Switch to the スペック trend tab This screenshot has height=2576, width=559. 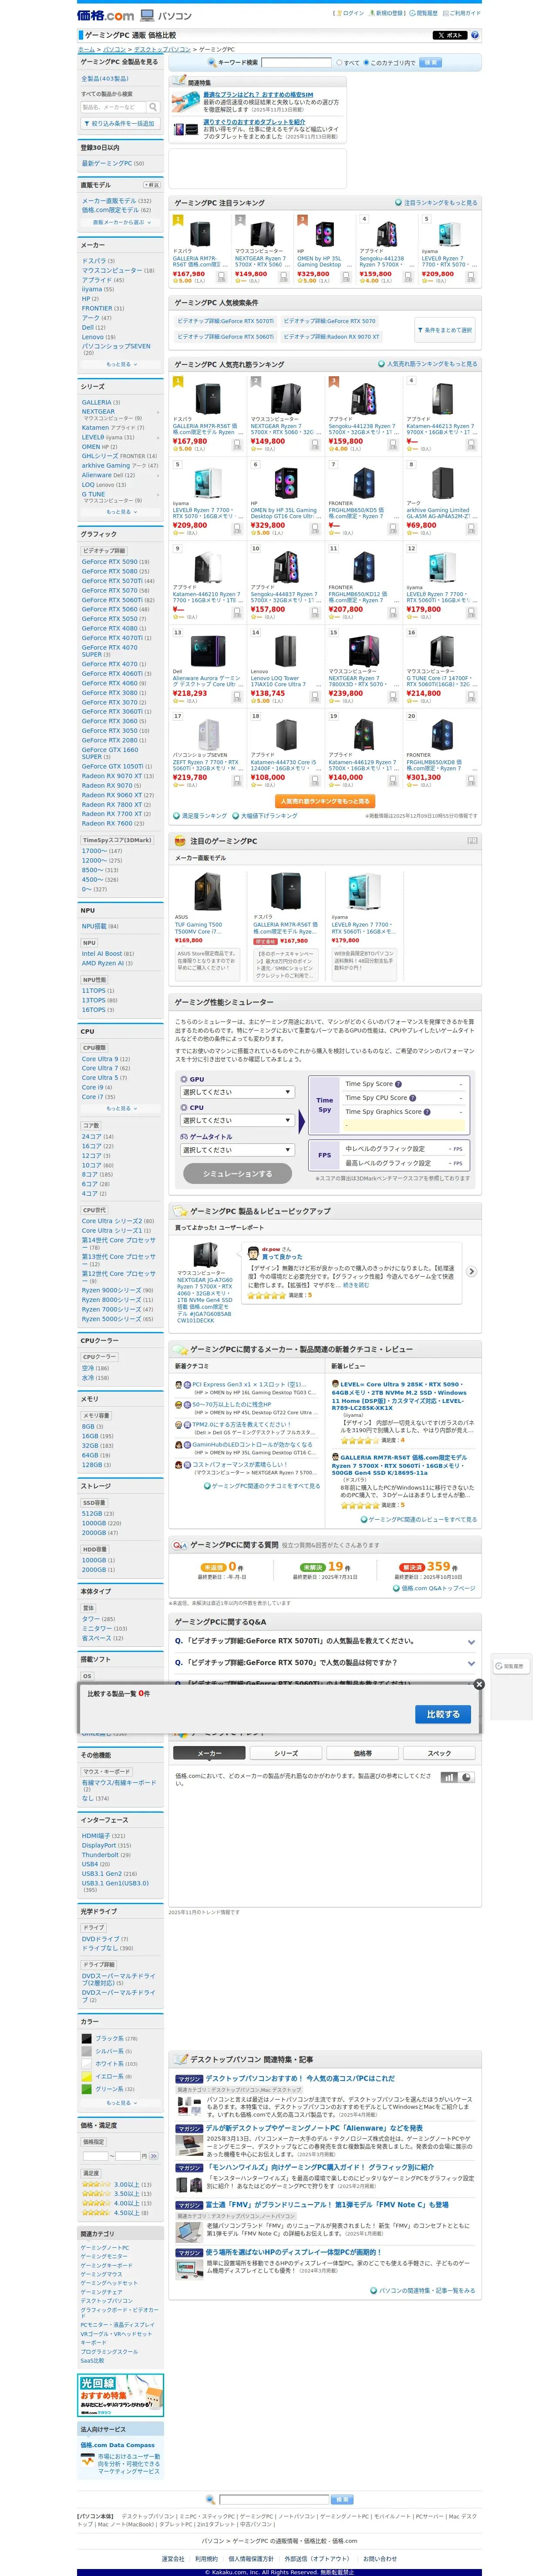(x=439, y=1753)
